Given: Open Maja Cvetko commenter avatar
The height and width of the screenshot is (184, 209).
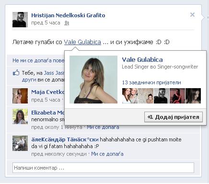Looking at the screenshot, I should (x=20, y=96).
